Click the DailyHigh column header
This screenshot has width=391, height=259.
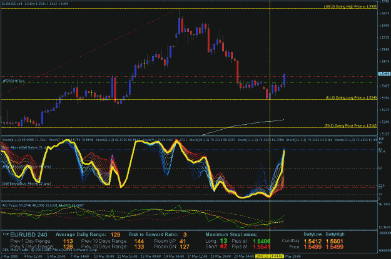coord(335,235)
